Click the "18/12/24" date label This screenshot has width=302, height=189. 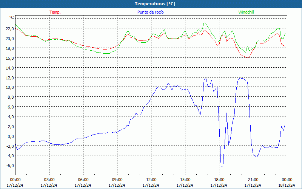click(287, 185)
